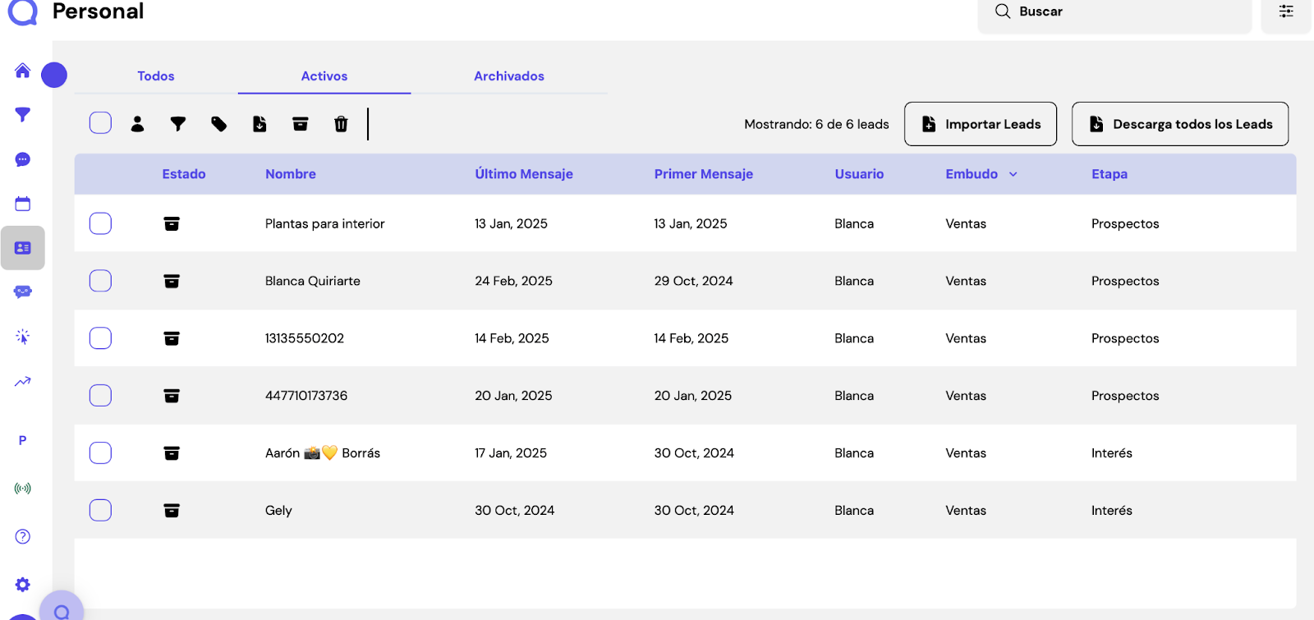Click the trash delete icon in toolbar
Image resolution: width=1314 pixels, height=620 pixels.
point(341,124)
